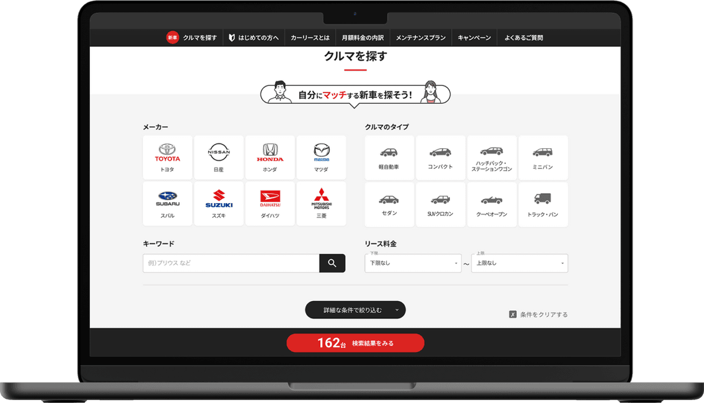Select the Toyota maker logo
704x403 pixels.
tap(167, 153)
